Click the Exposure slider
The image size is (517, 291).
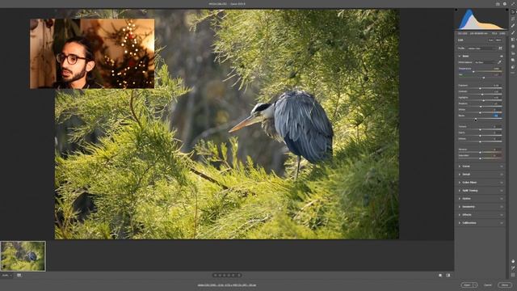[480, 88]
